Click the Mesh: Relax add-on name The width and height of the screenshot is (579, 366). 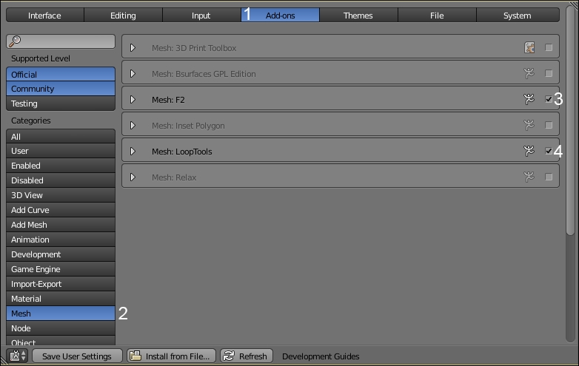click(174, 177)
